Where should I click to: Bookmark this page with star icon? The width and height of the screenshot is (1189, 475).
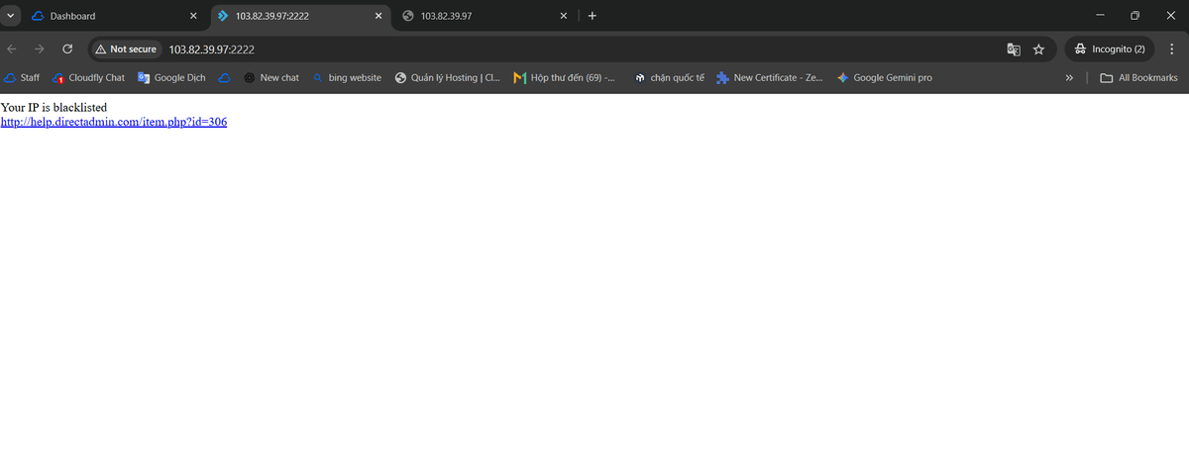coord(1038,48)
